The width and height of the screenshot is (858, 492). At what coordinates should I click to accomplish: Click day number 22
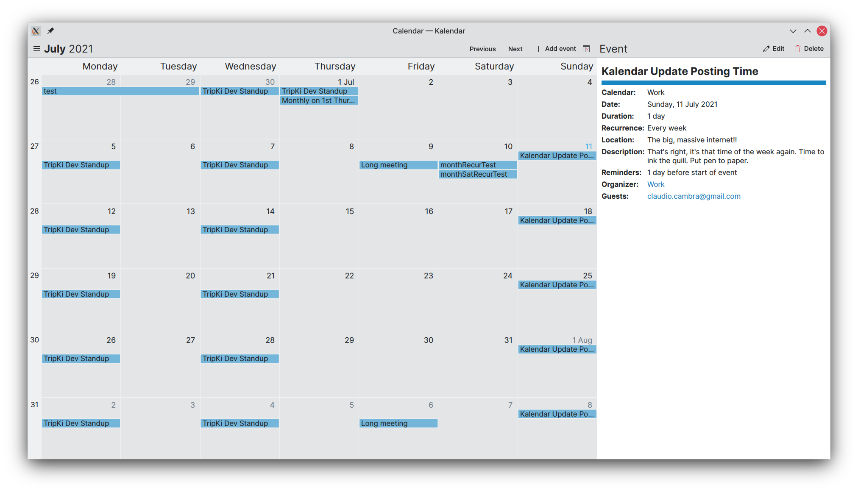click(x=349, y=276)
